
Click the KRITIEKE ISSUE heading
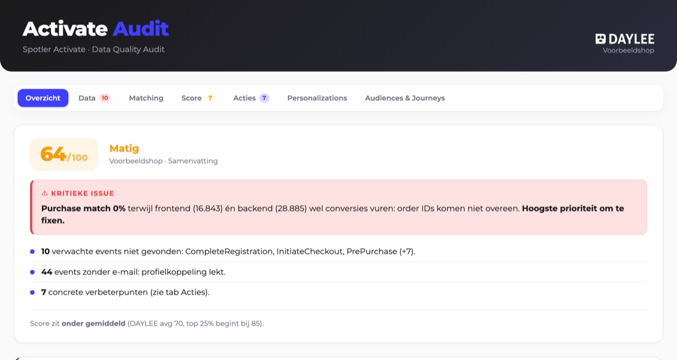(x=82, y=193)
